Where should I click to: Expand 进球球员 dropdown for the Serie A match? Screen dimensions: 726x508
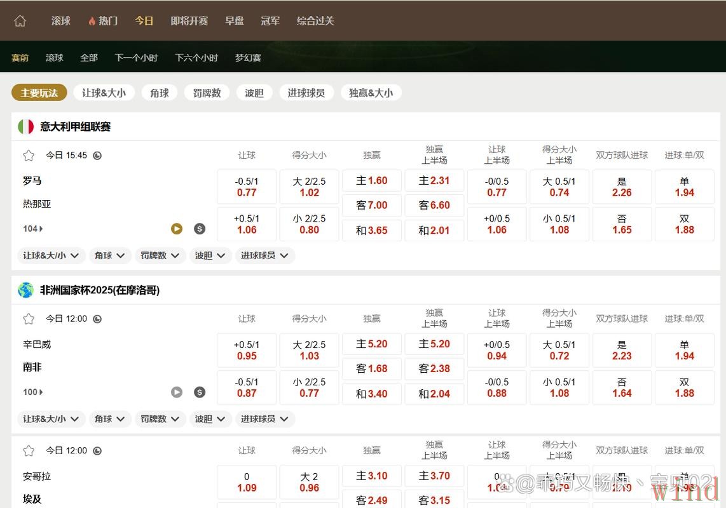coord(264,255)
